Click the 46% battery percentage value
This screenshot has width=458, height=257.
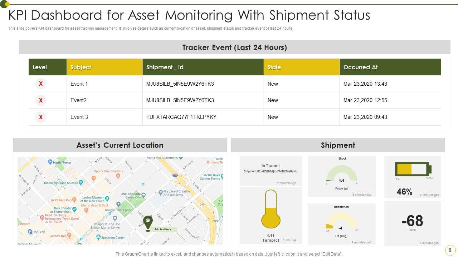[404, 192]
